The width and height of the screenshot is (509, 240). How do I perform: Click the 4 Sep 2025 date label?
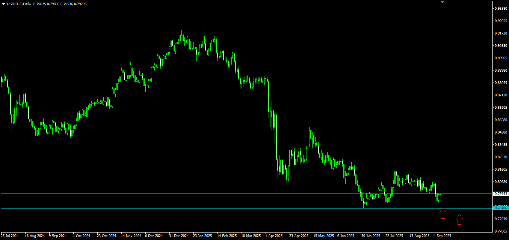pos(442,236)
